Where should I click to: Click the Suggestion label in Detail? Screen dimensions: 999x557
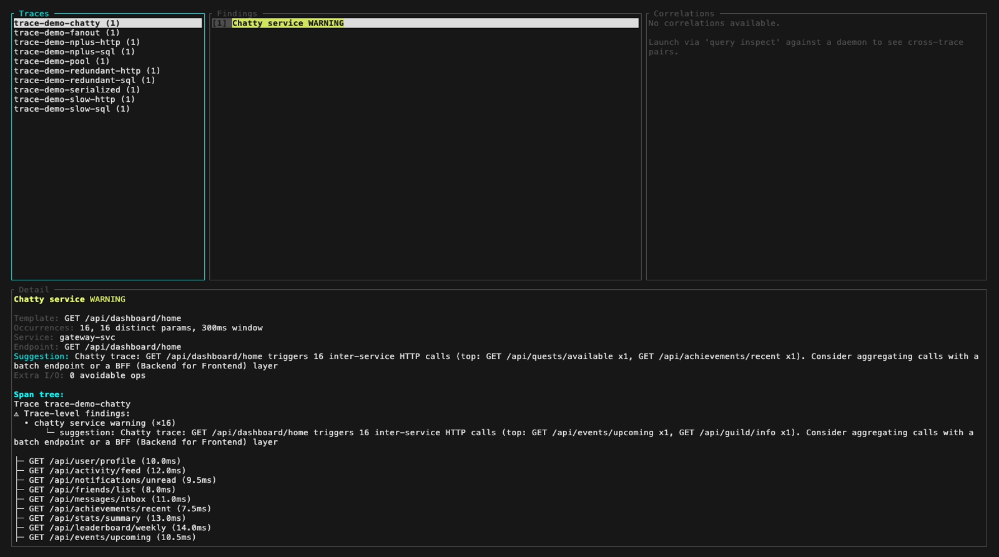click(41, 357)
